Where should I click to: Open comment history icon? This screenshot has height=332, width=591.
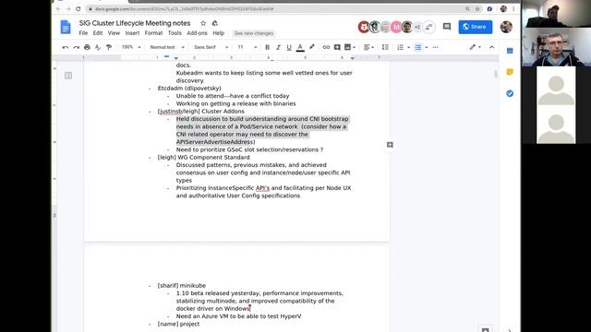[447, 27]
